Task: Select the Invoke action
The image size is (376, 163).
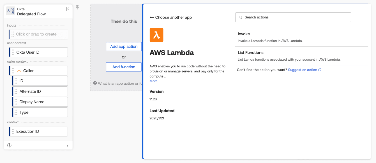Action: (301, 37)
